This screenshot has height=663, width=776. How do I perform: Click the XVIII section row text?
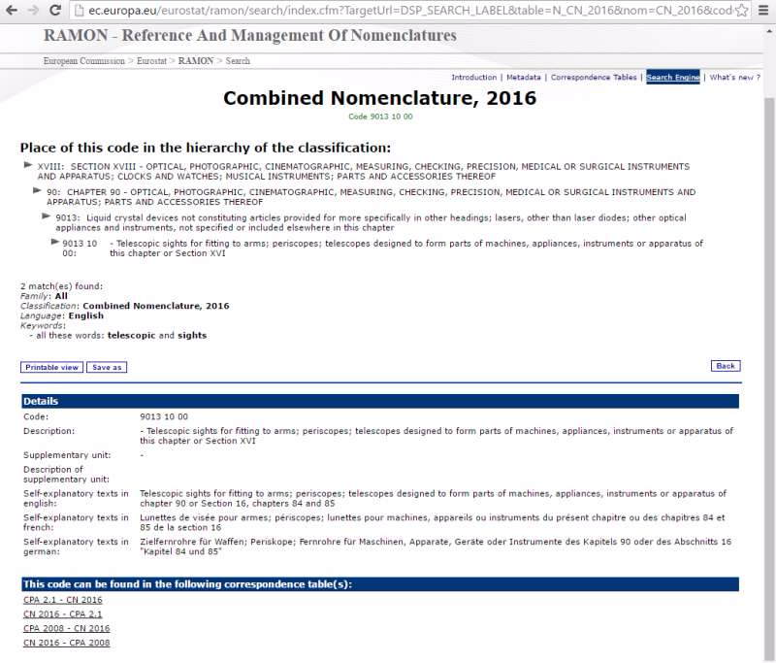[363, 171]
